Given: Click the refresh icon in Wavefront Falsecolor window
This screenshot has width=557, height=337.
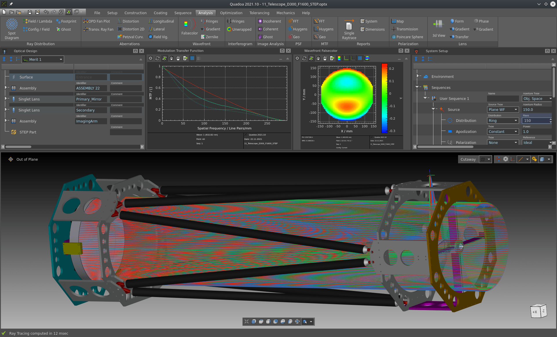Looking at the screenshot, I should pos(304,58).
